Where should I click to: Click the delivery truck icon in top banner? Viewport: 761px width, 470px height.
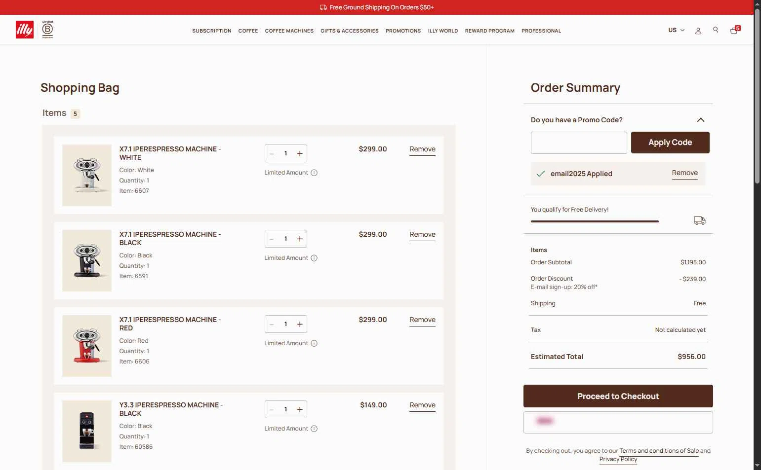pos(323,7)
